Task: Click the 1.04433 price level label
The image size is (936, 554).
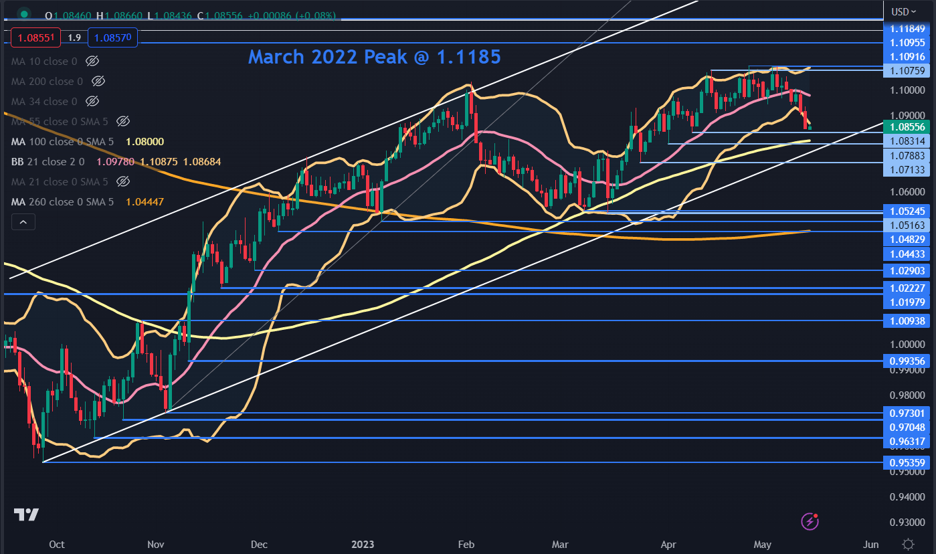Action: click(x=906, y=254)
